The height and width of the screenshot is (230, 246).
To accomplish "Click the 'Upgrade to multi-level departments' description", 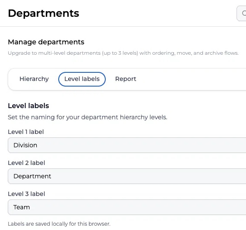I will click(x=123, y=53).
